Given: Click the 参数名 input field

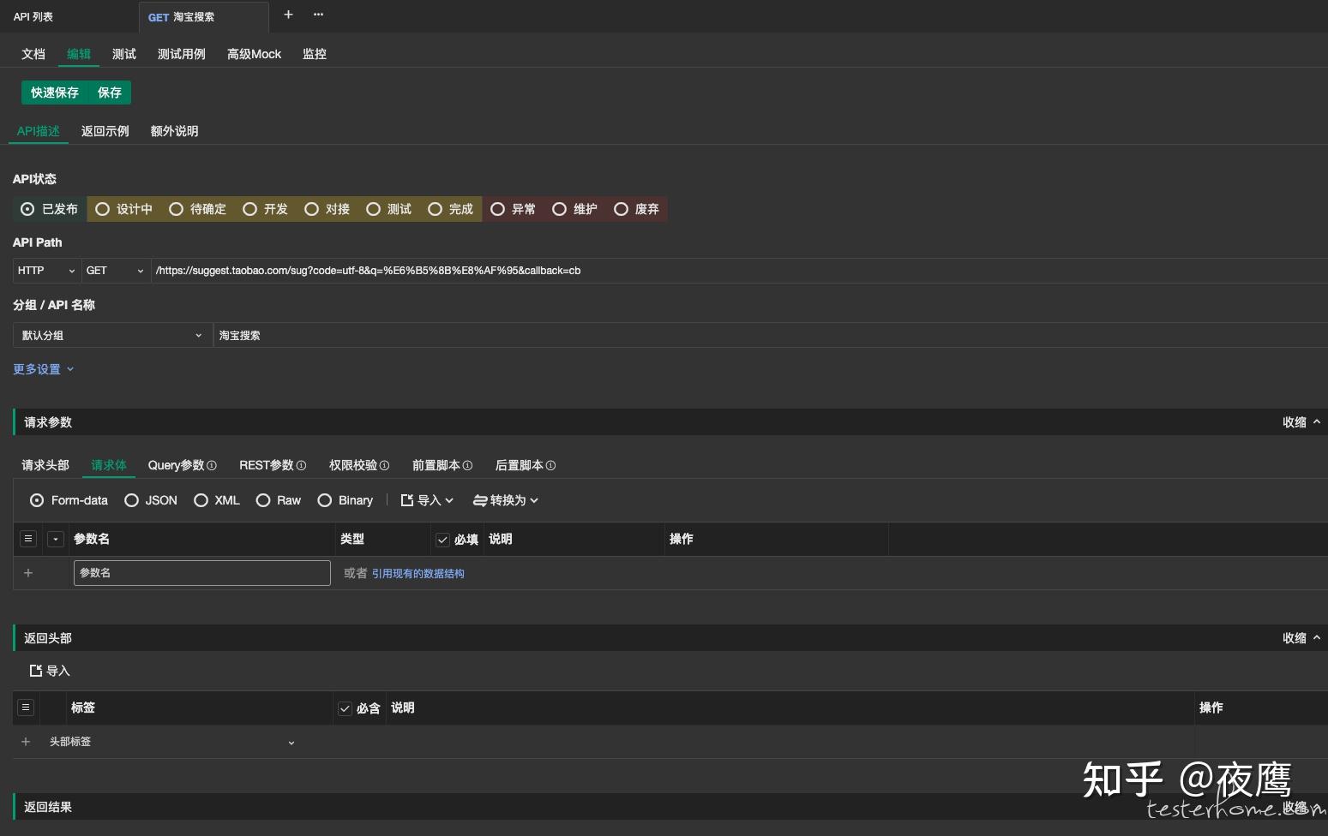Looking at the screenshot, I should (x=202, y=573).
